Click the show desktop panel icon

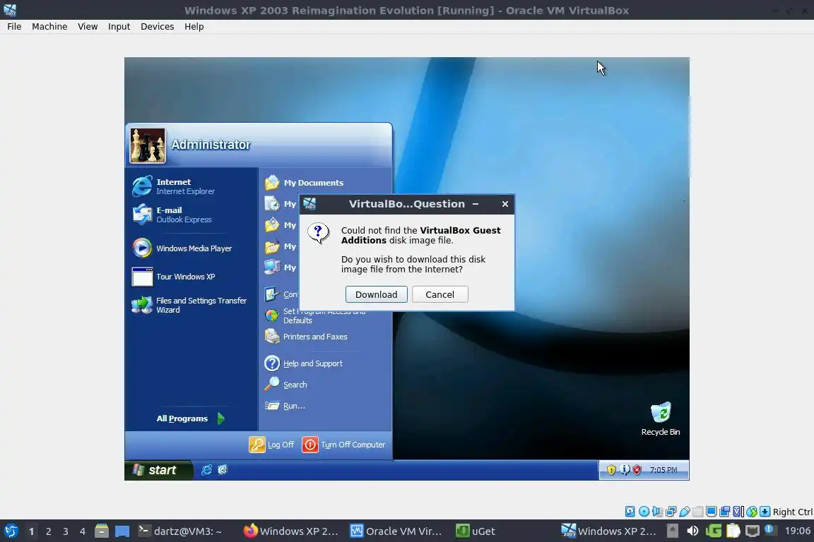point(122,531)
